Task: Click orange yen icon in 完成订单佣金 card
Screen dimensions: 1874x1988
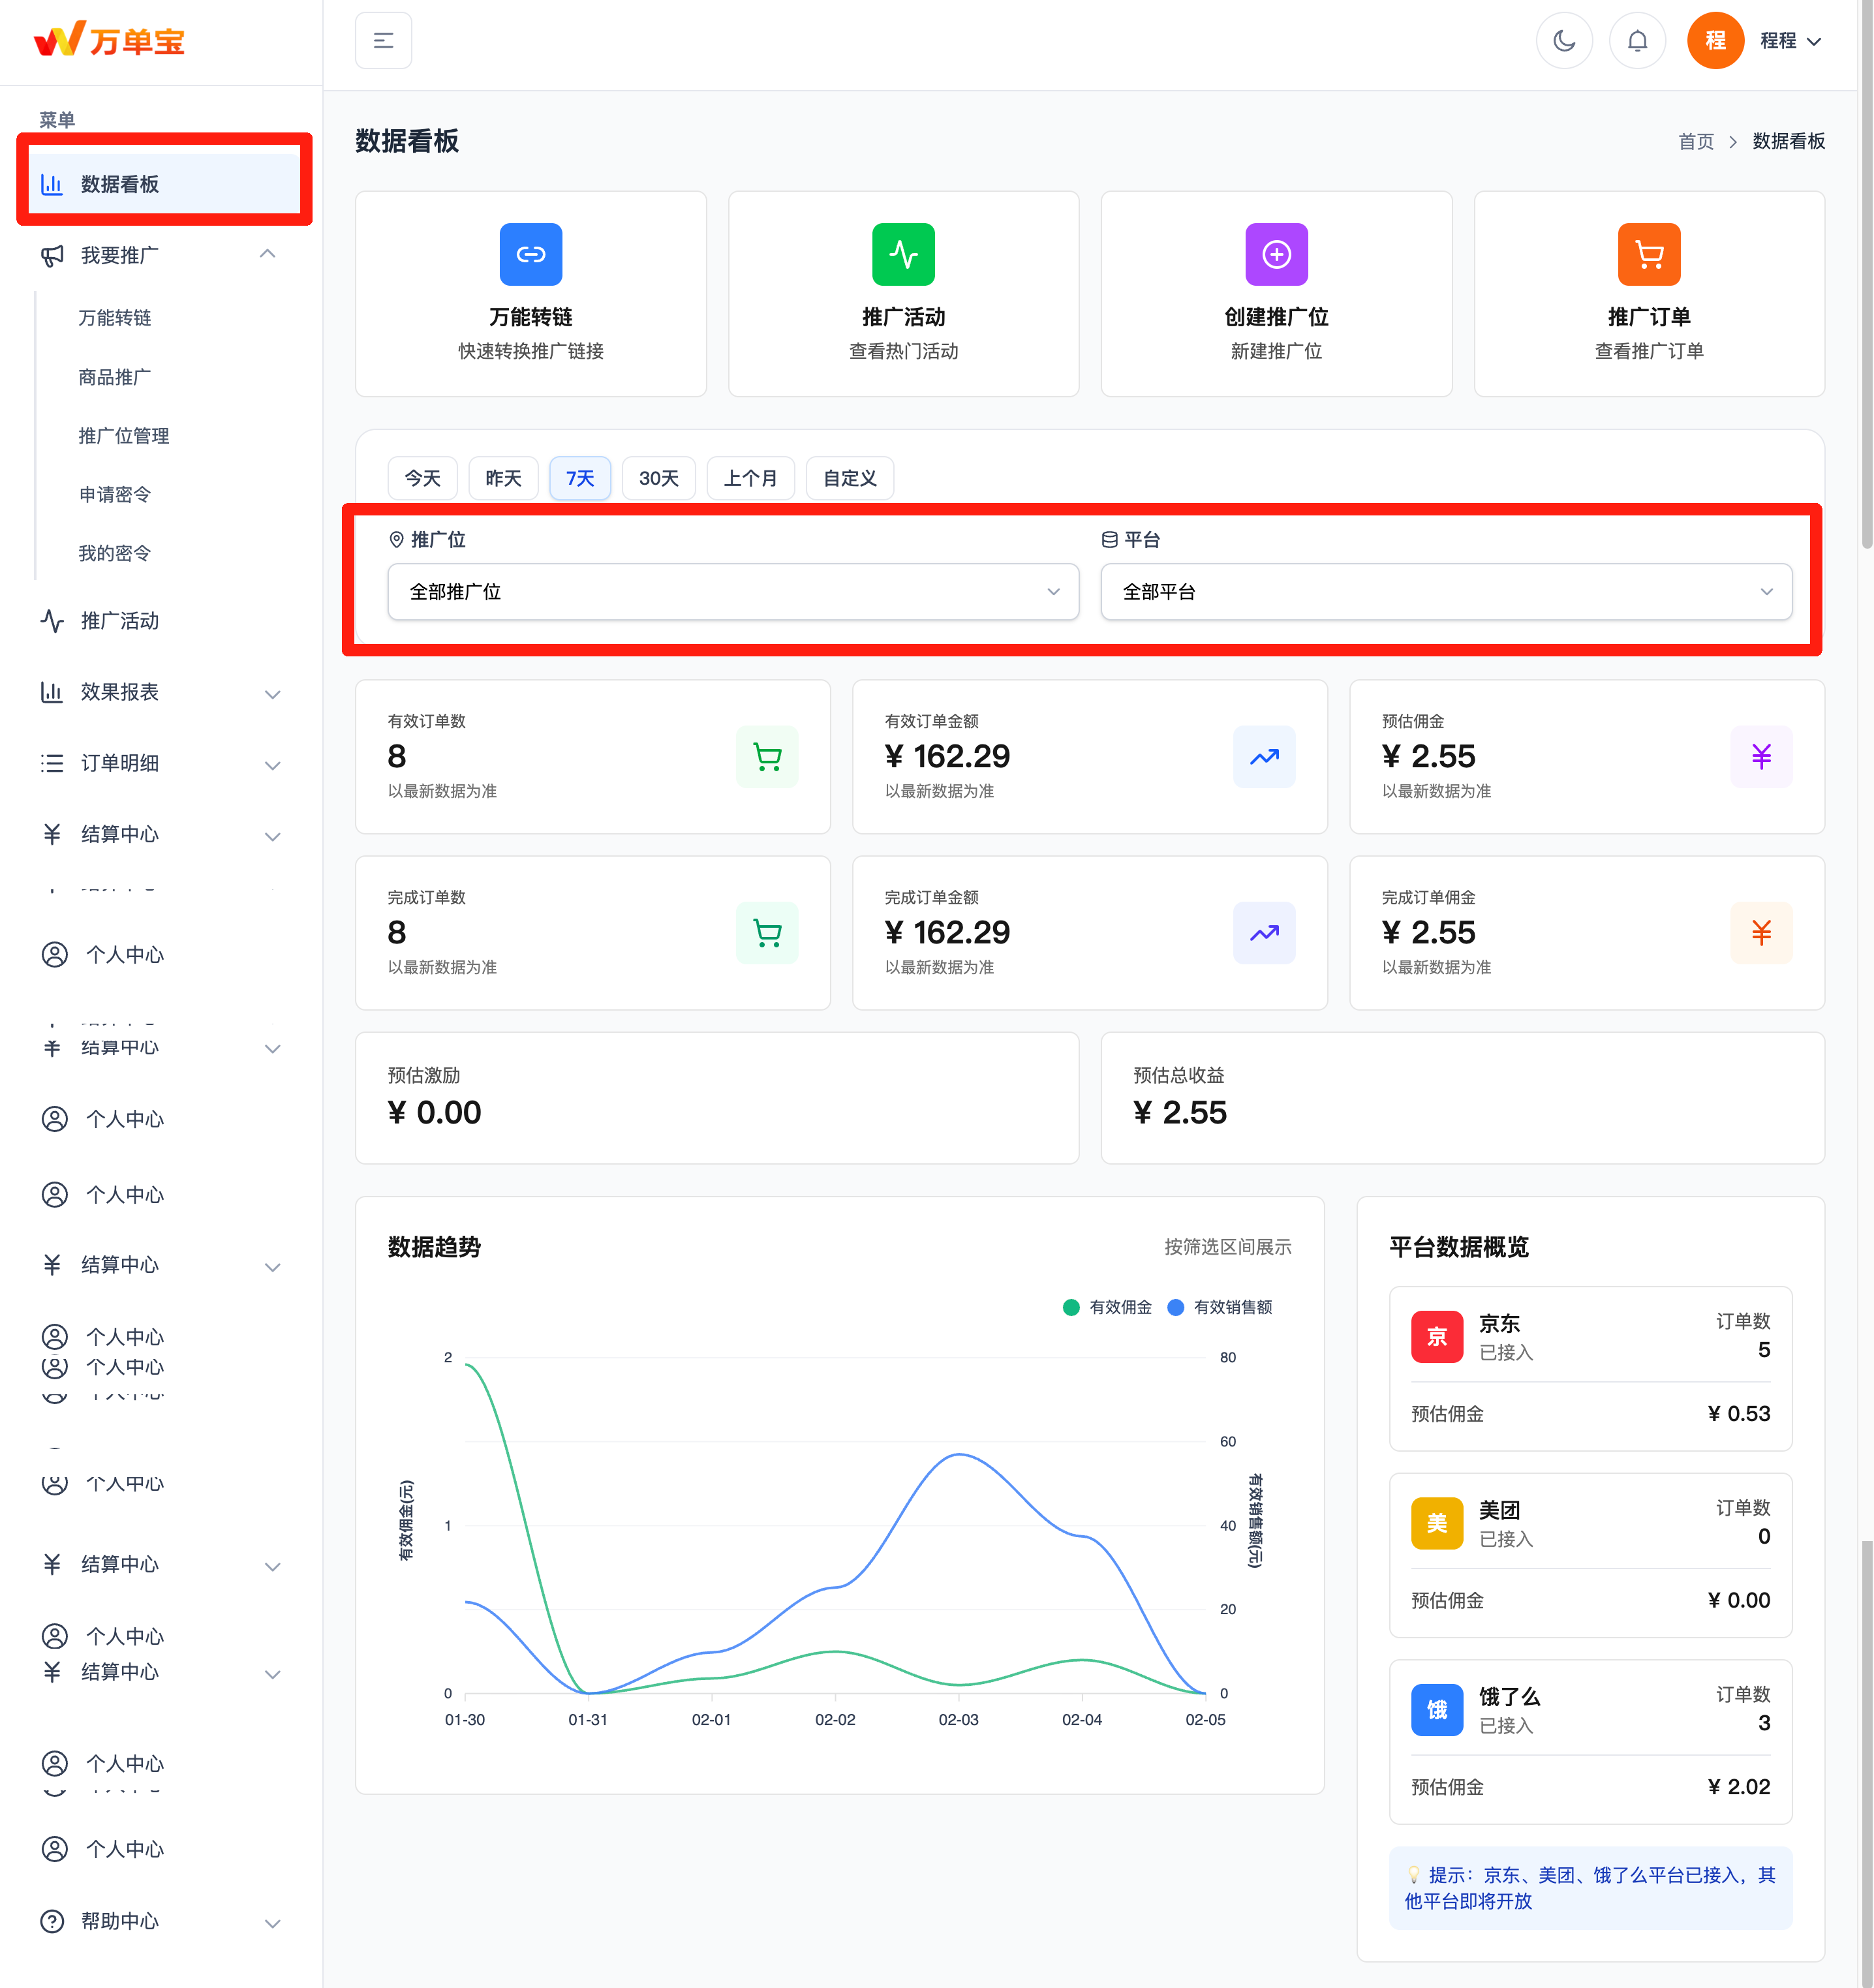Action: (x=1761, y=933)
